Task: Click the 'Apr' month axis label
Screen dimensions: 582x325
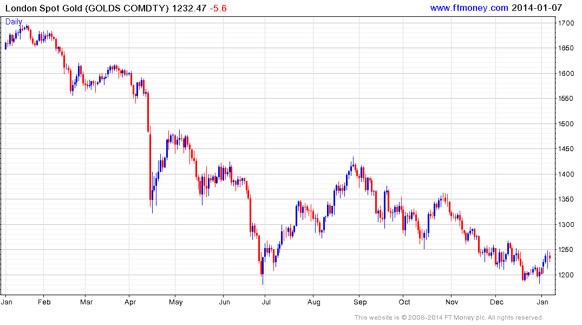Action: (130, 302)
